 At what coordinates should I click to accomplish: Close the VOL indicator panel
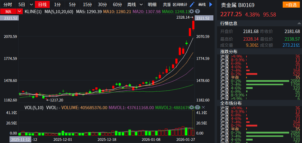tap(203, 107)
